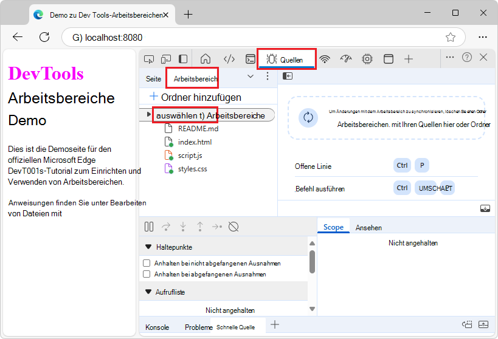Toggle the DevTools dock sidebar icon
The width and height of the screenshot is (498, 339).
183,59
